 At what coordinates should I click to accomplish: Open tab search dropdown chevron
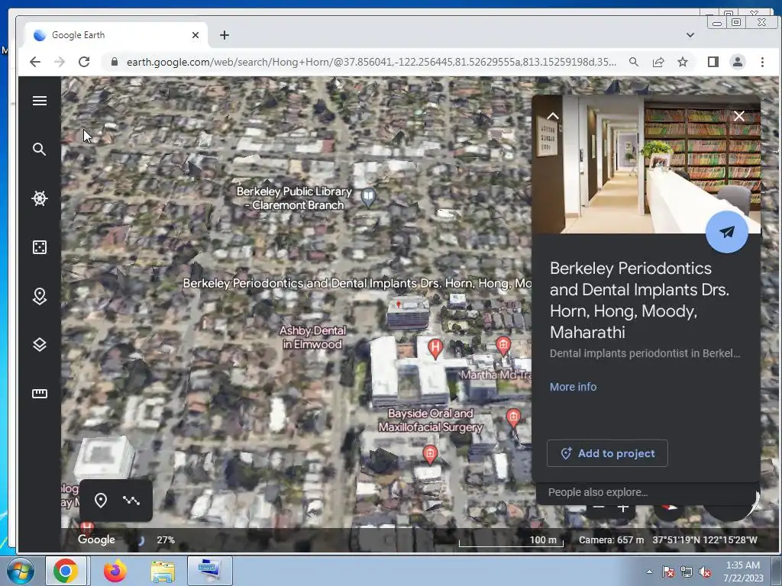pos(690,35)
